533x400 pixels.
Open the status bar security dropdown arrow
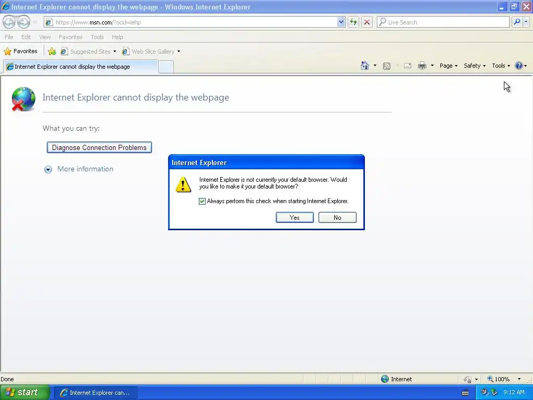[476, 379]
